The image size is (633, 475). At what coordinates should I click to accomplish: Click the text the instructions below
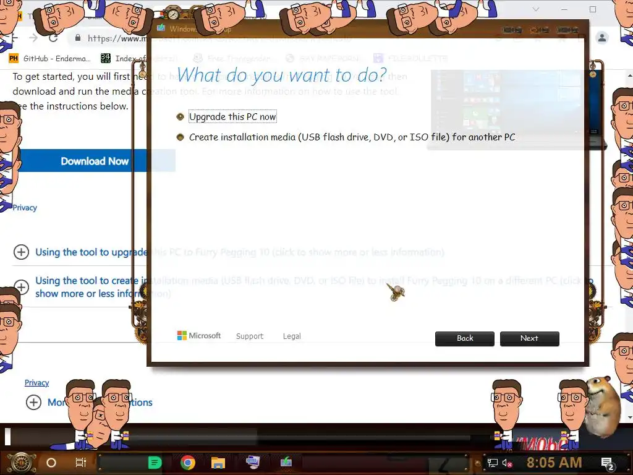coord(79,106)
